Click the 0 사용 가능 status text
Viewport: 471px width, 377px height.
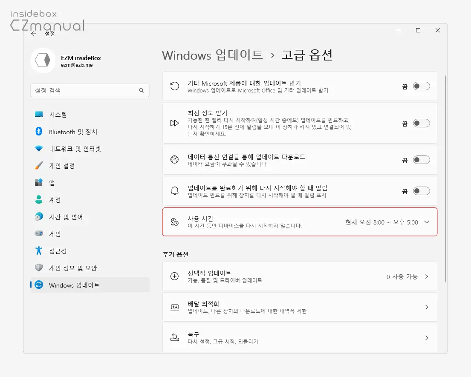pos(402,277)
